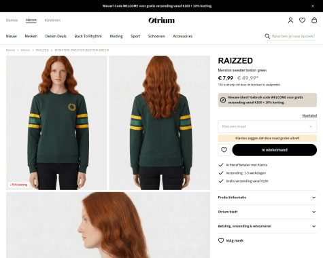Click the -75% korting badge
Viewport: 323px width, 258px height.
coord(18,185)
